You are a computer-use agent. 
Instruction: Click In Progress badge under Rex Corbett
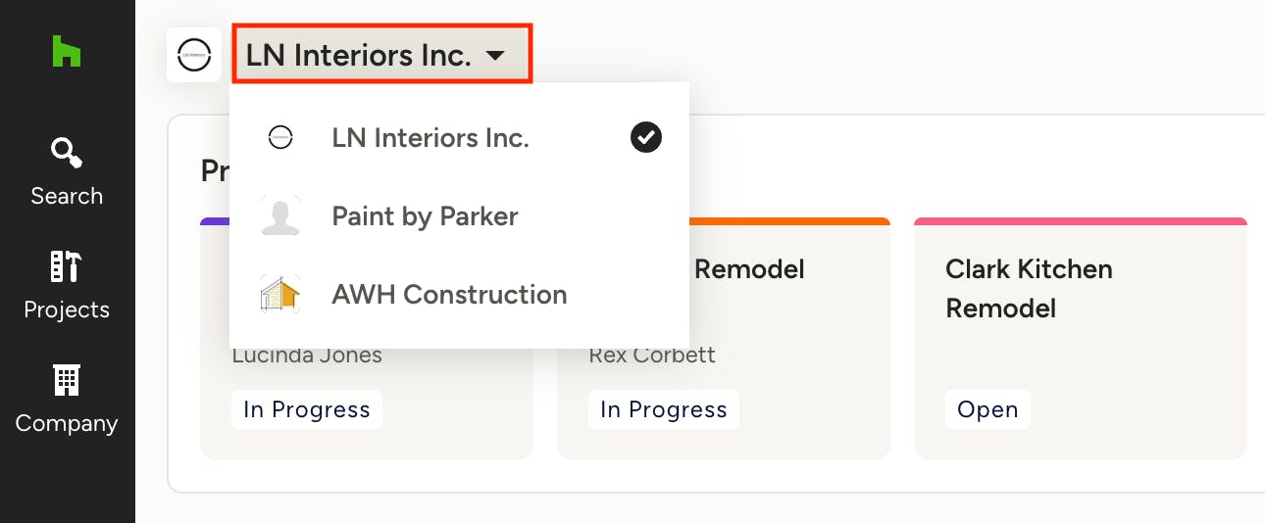tap(663, 409)
